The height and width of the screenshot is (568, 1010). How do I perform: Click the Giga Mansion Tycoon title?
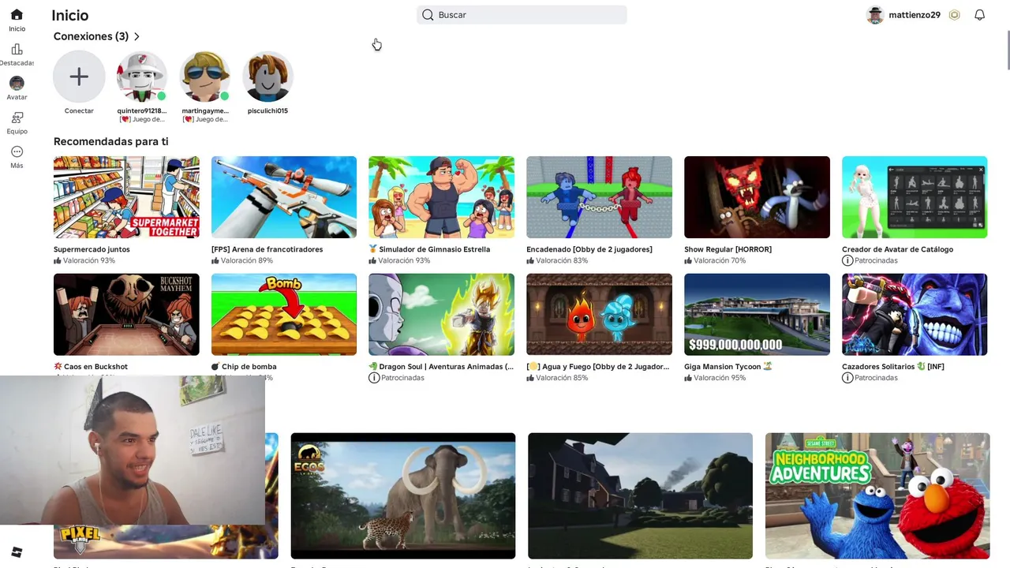pyautogui.click(x=728, y=367)
